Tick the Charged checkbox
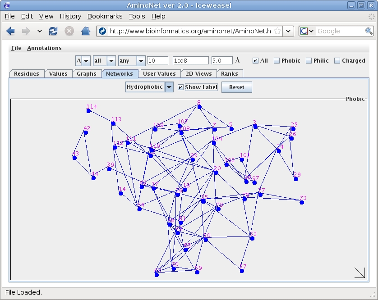Image resolution: width=378 pixels, height=300 pixels. click(337, 61)
